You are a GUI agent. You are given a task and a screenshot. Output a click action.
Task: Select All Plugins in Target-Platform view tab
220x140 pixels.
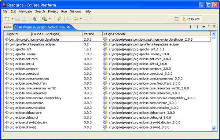42,27
